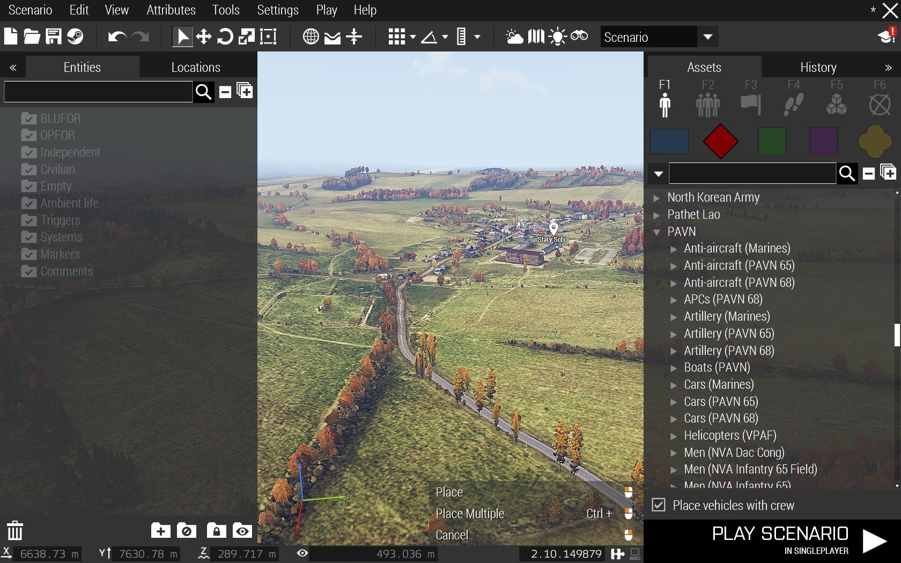This screenshot has height=563, width=901.
Task: Toggle night vision binoculars icon
Action: point(579,36)
